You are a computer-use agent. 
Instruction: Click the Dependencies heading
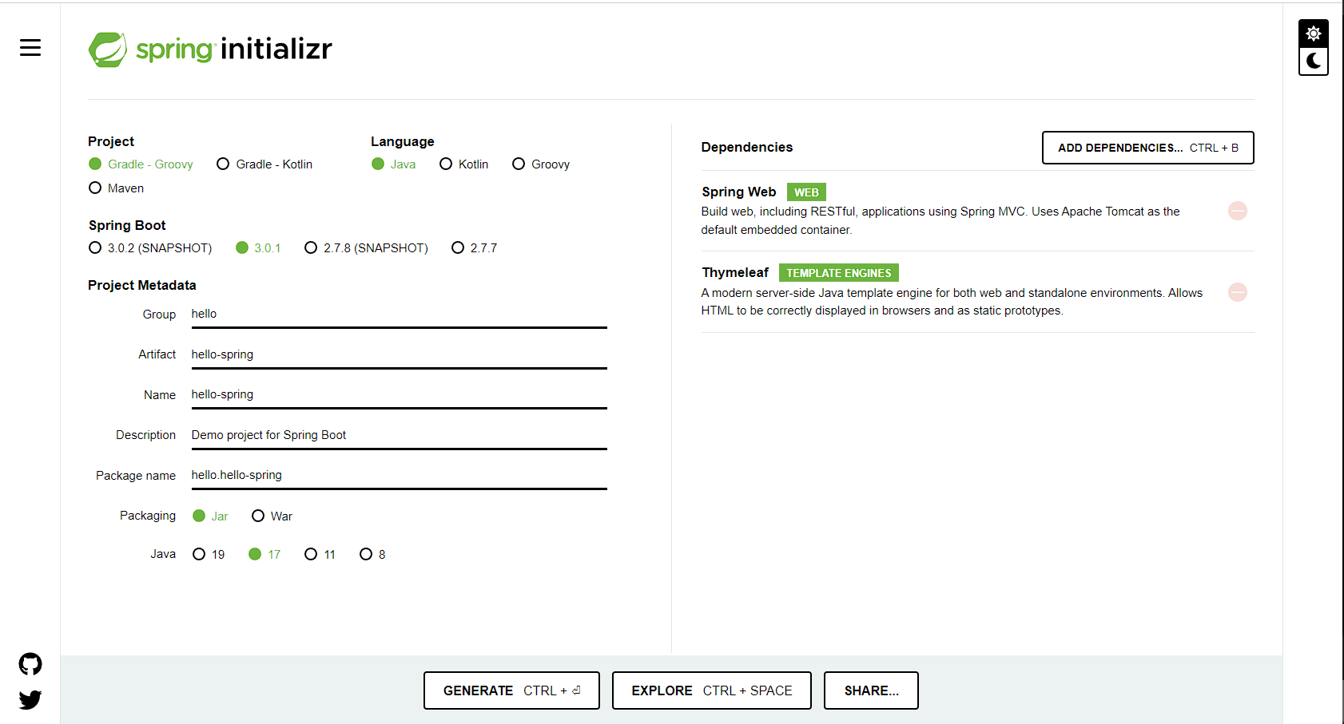pyautogui.click(x=747, y=147)
